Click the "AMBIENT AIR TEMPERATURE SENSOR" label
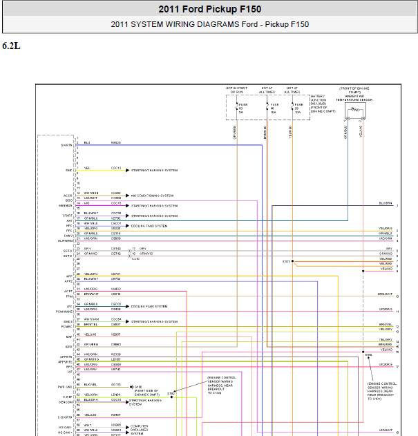This screenshot has height=436, width=418. click(x=354, y=98)
